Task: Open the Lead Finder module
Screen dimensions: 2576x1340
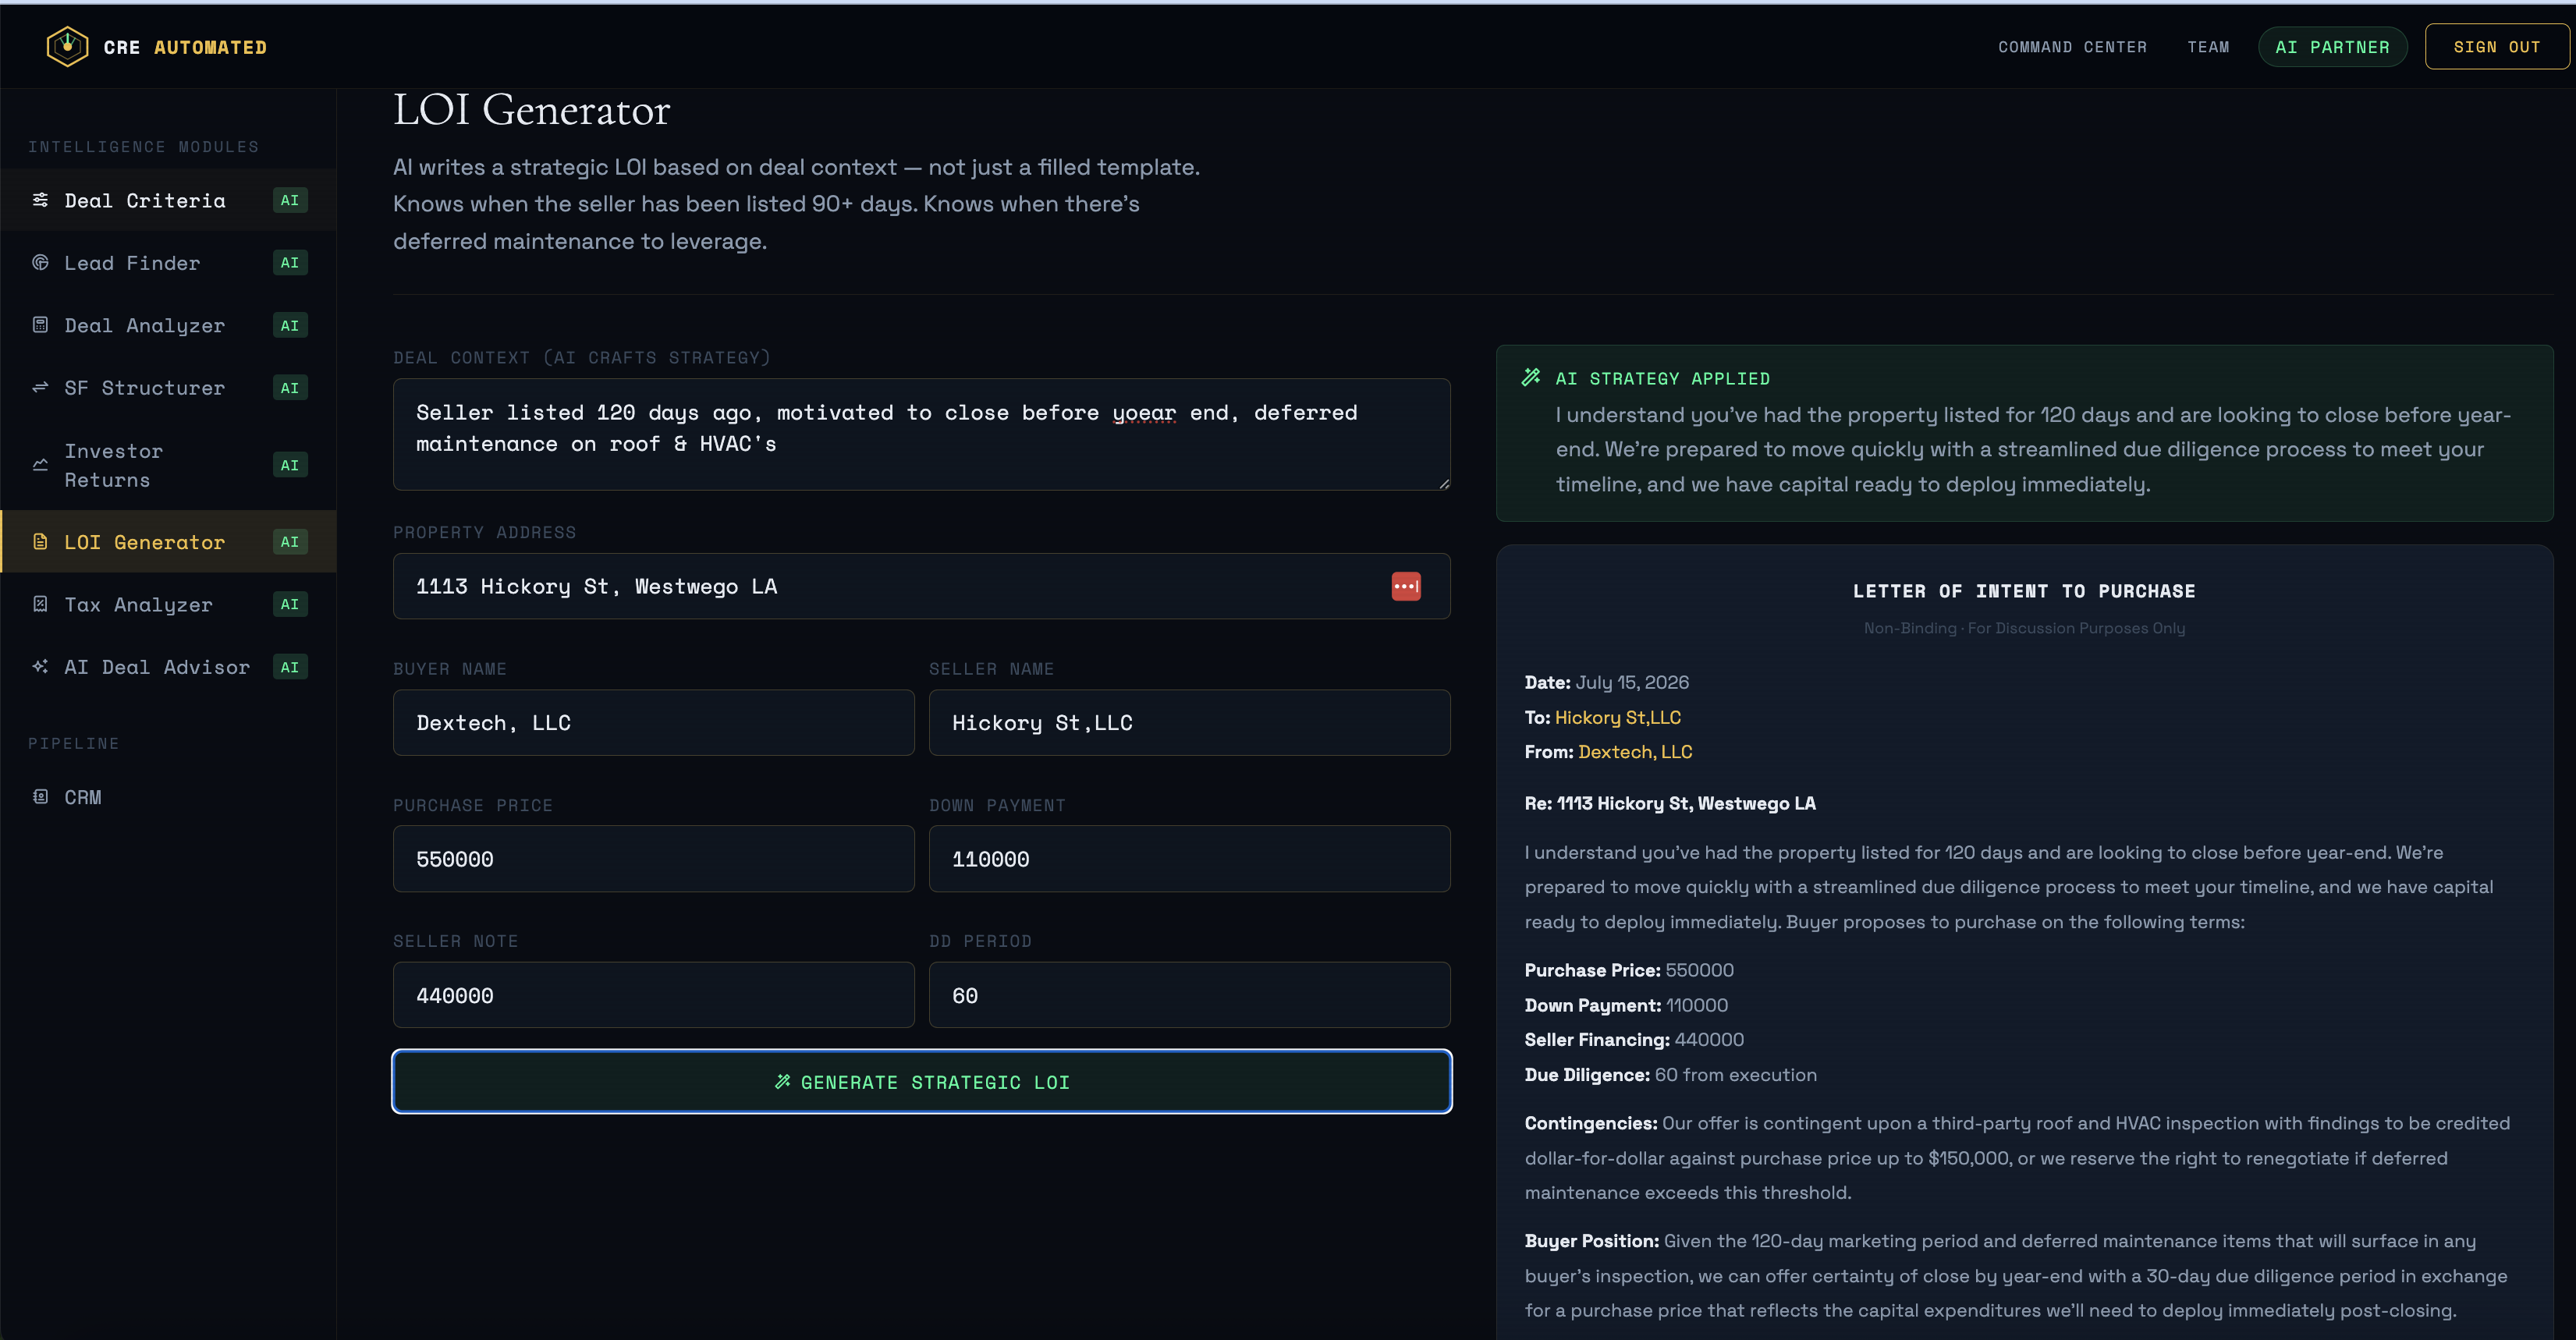Action: click(168, 262)
